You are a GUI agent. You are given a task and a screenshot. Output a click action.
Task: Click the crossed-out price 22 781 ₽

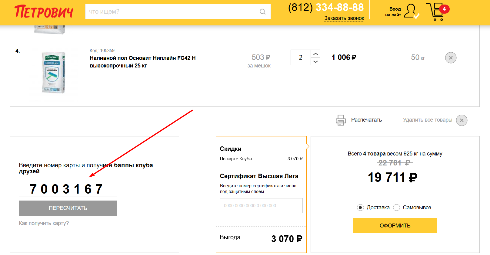[x=395, y=163]
